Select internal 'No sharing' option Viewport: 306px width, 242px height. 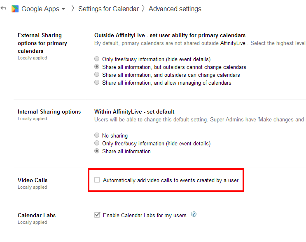pyautogui.click(x=97, y=135)
